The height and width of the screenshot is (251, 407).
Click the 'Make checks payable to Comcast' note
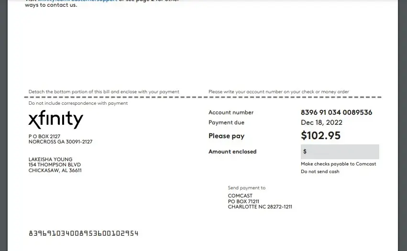point(338,164)
